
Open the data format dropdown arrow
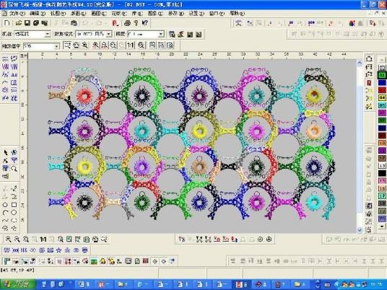tap(109, 35)
